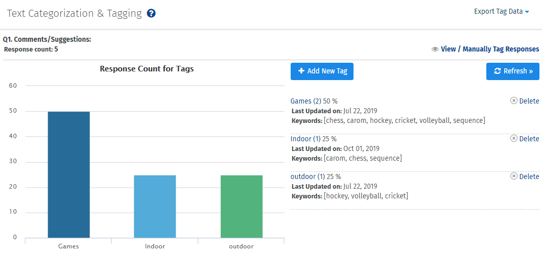The image size is (542, 253).
Task: Click the plus icon on Add New Tag
Action: tap(301, 71)
